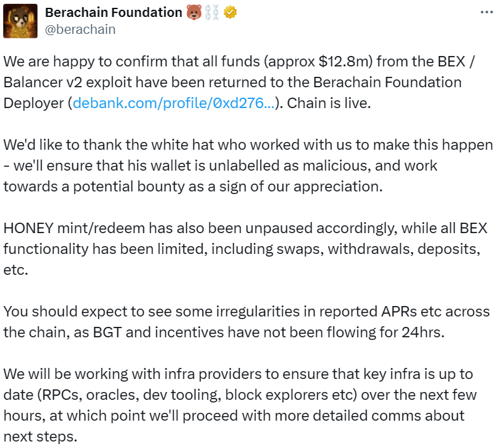
Task: Click the 'white hat' thank-you paragraph
Action: 247,145
